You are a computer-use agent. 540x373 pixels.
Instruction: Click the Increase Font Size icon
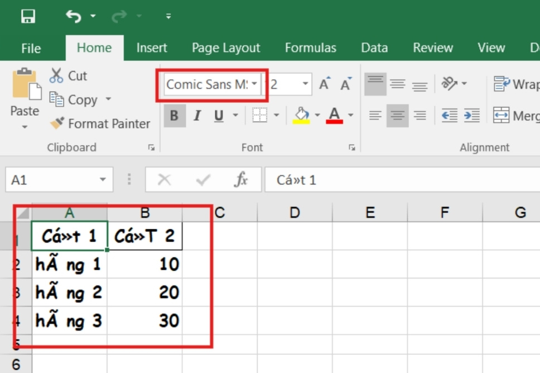(x=324, y=84)
